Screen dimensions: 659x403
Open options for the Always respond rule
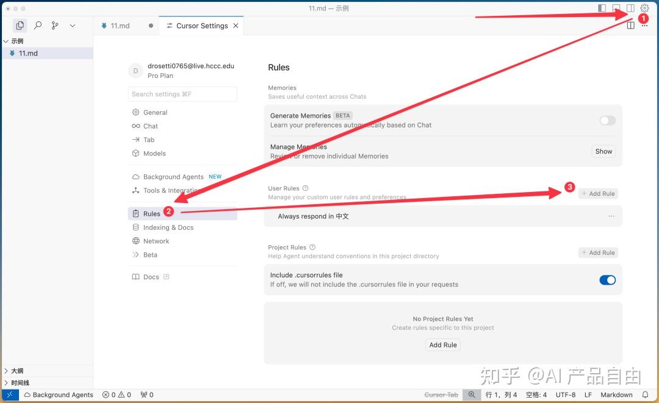pos(611,216)
